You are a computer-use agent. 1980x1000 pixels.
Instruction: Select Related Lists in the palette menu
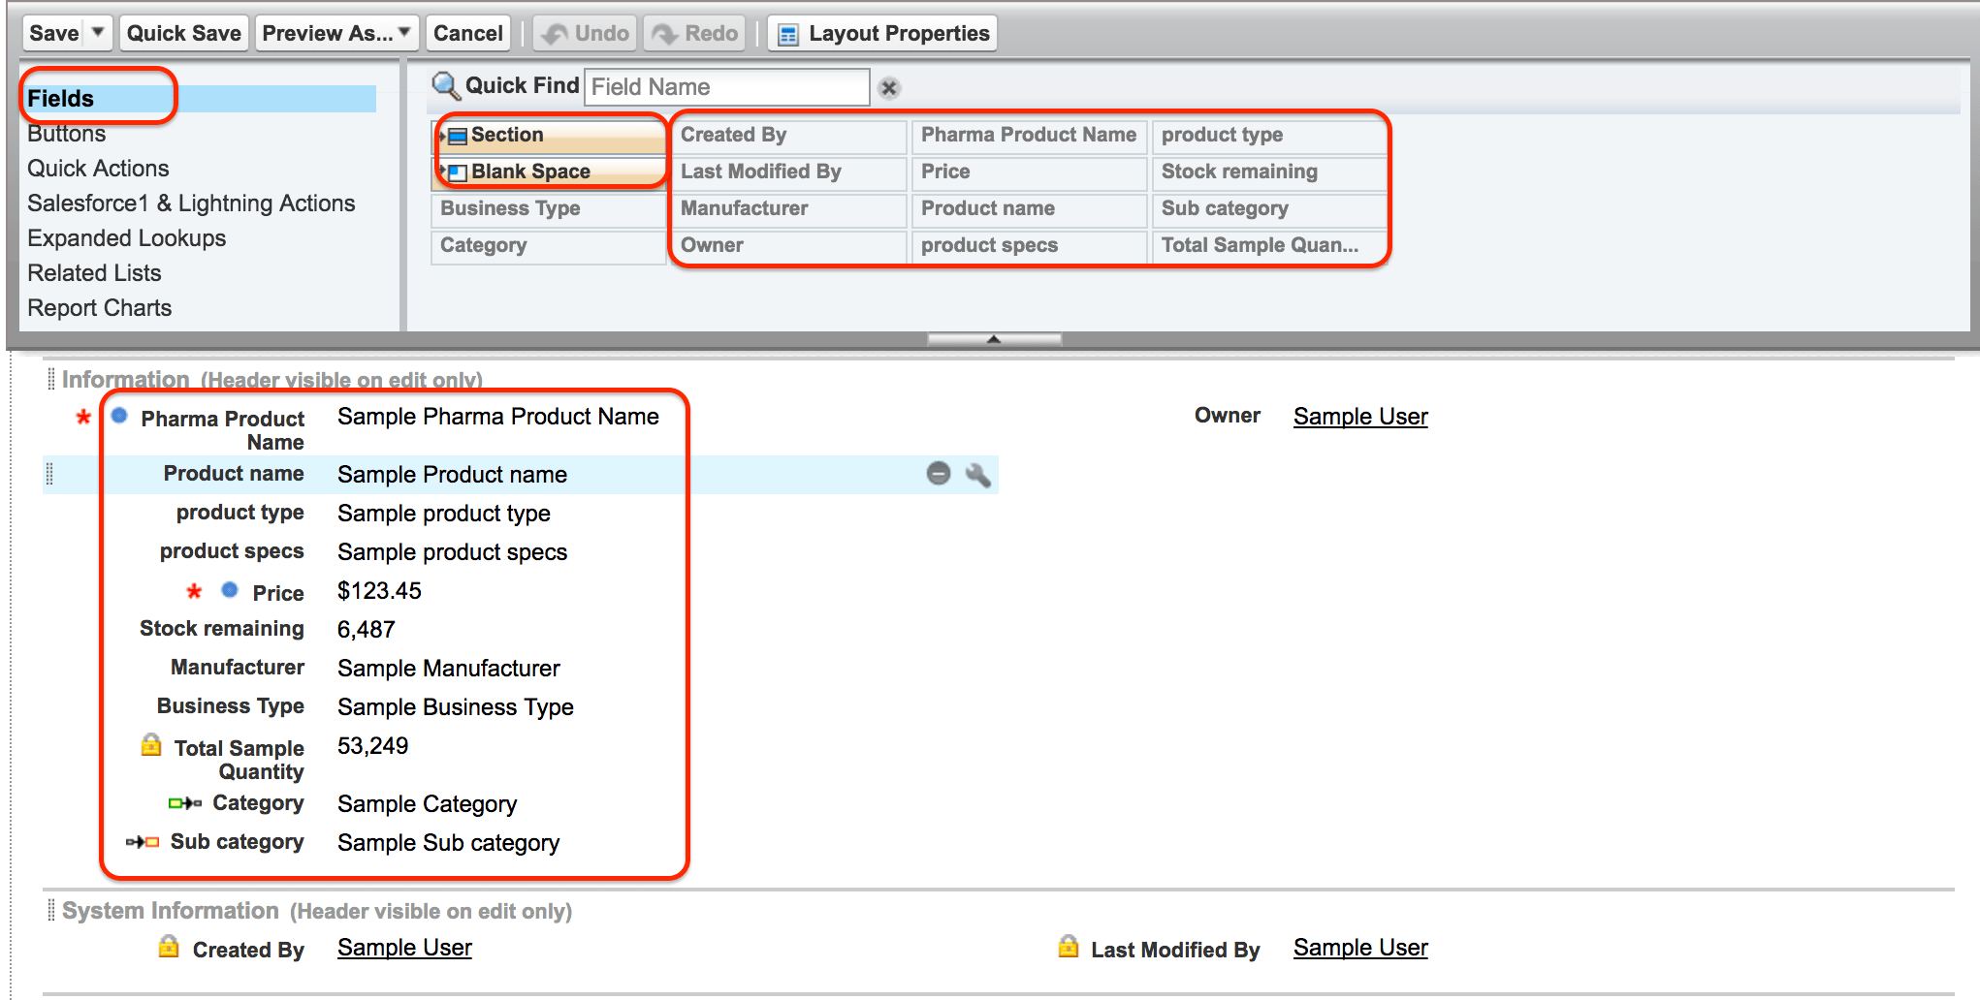tap(94, 273)
